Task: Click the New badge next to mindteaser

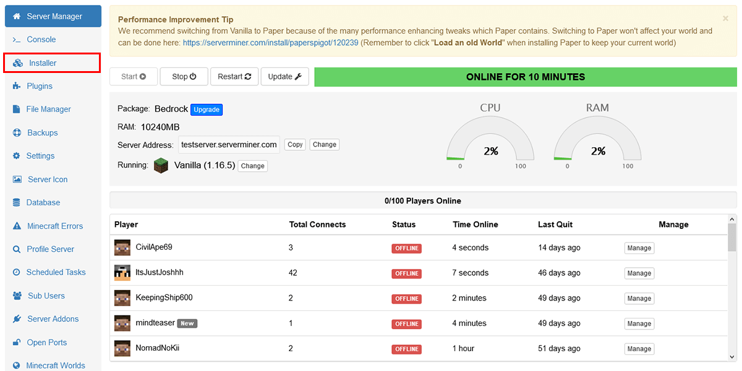Action: coord(187,323)
